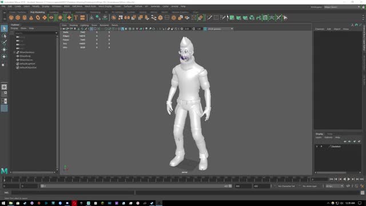Open the Outliner search filter dropdown arrow
The height and width of the screenshot is (206, 366).
(56, 33)
